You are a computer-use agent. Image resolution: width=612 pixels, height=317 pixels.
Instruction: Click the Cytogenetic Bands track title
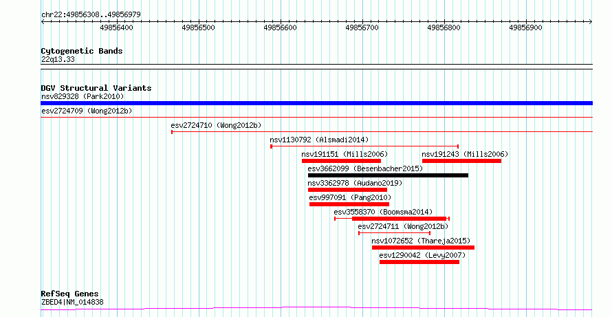[x=82, y=51]
